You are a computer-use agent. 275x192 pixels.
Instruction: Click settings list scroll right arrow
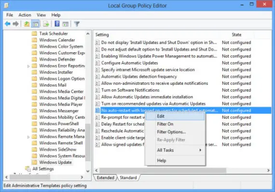[x=268, y=170]
